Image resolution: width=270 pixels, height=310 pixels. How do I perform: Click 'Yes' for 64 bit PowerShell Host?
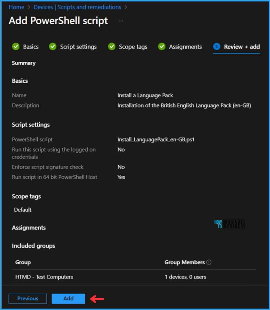click(x=121, y=177)
